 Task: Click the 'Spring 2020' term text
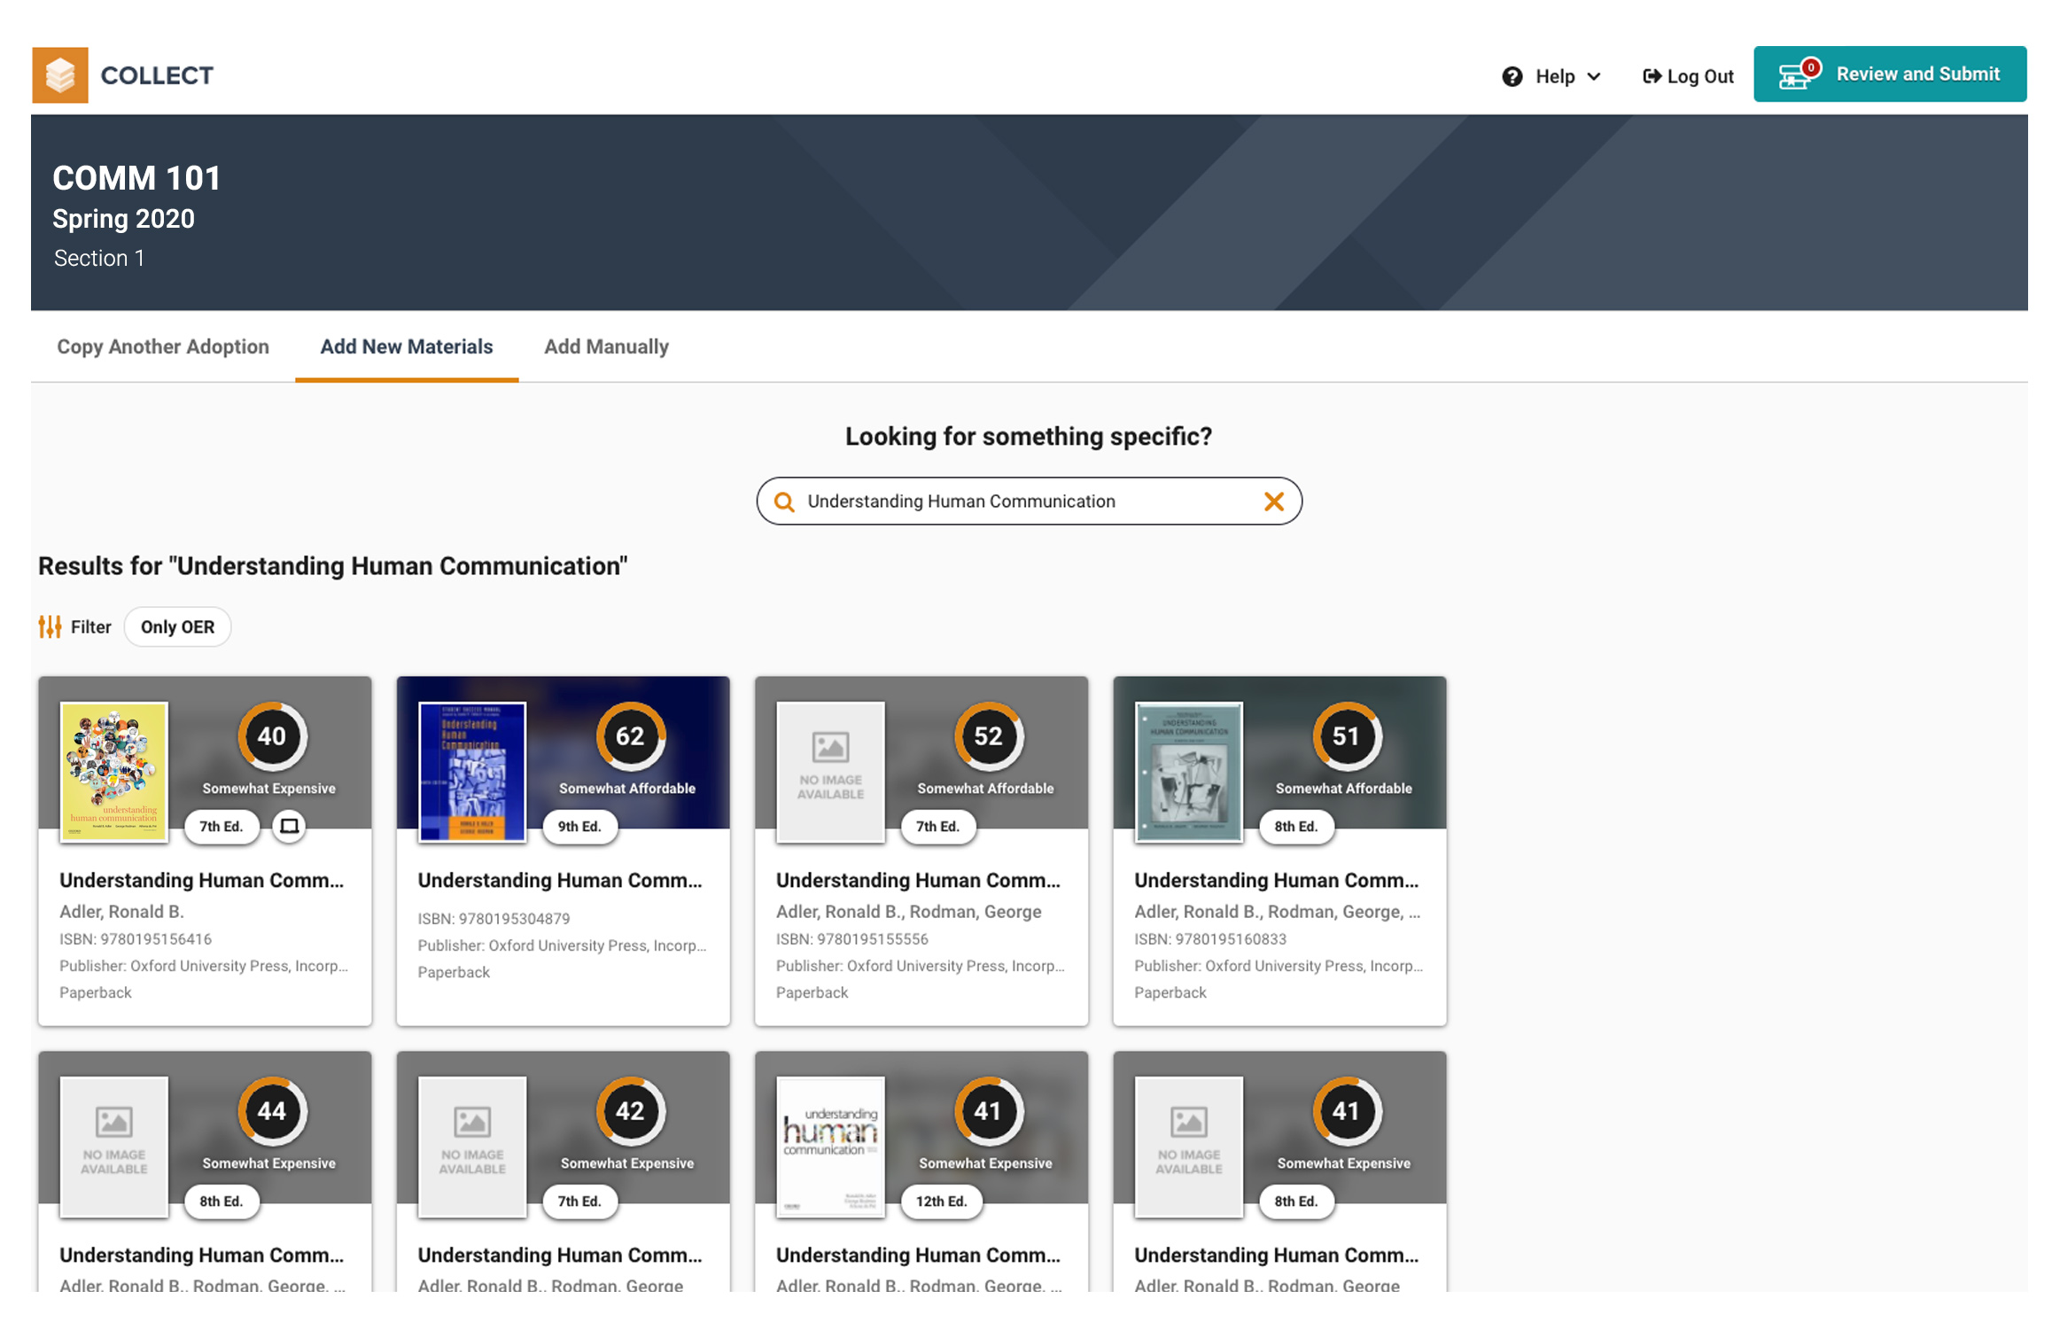pos(123,219)
